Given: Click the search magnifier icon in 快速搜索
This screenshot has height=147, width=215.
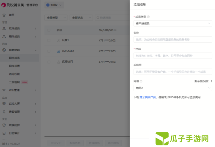Looking at the screenshot, I should coord(98,18).
